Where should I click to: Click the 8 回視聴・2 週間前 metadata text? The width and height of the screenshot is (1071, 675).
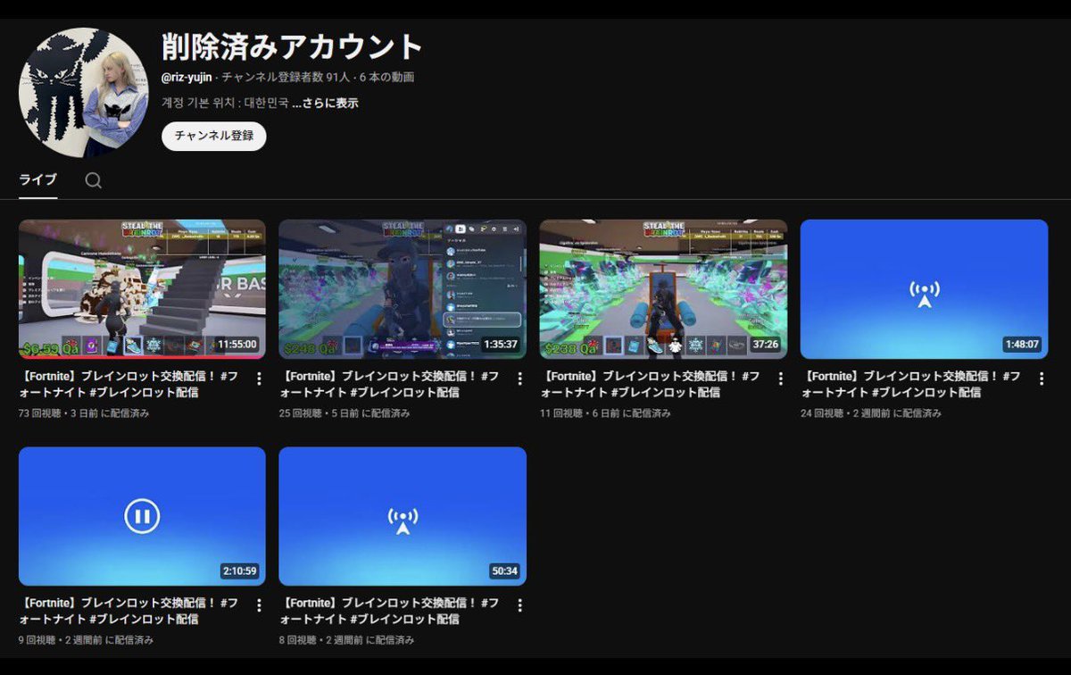tap(346, 640)
